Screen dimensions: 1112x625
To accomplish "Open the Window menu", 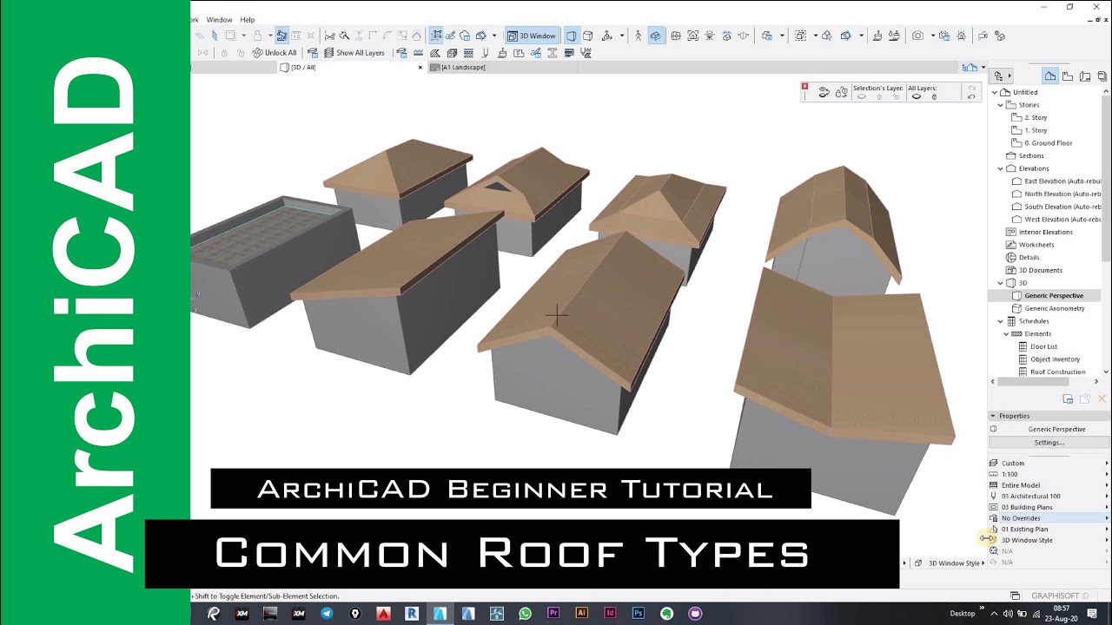I will (x=219, y=19).
